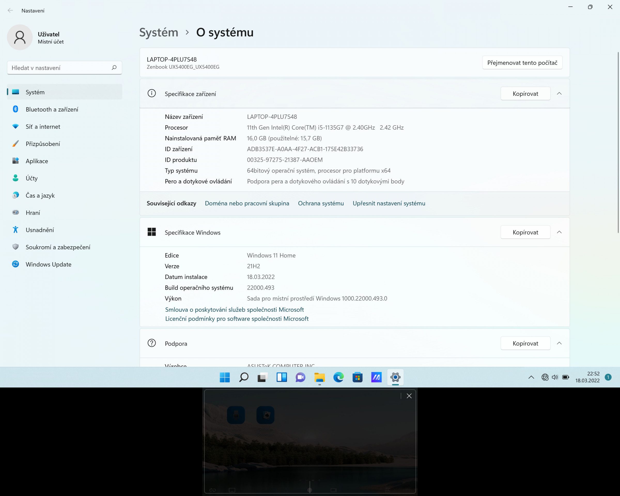This screenshot has width=620, height=496.
Task: Click the processor value i5-1135G7 text
Action: [325, 127]
